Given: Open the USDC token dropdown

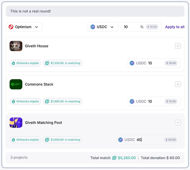Looking at the screenshot, I should [103, 27].
